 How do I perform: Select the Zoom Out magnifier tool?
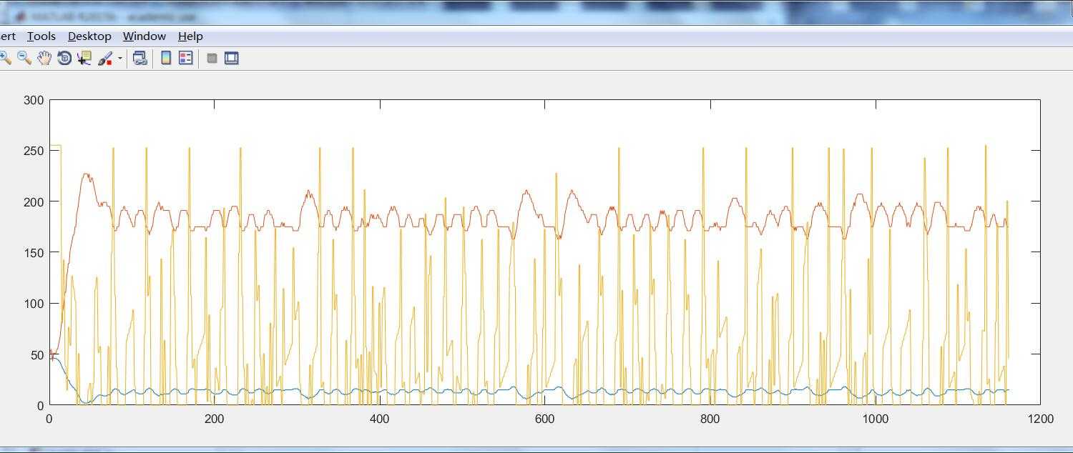click(x=24, y=59)
